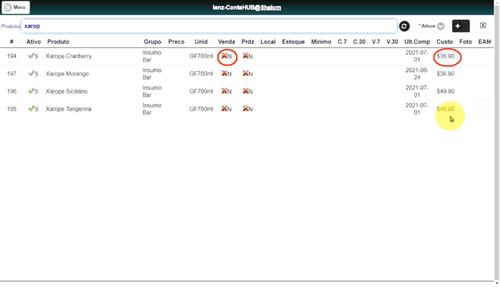Sort by Ativo column header
Image resolution: width=500 pixels, height=287 pixels.
[x=34, y=42]
